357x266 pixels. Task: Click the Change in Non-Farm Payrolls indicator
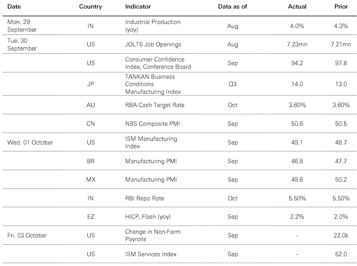(x=153, y=236)
